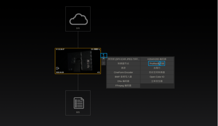The height and width of the screenshot is (126, 218).
Task: Click the trash delete icon beside the clip
Action: [104, 63]
